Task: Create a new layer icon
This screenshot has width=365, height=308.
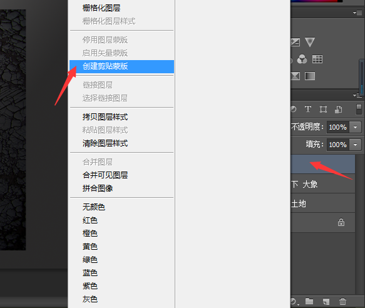Action: [x=326, y=302]
